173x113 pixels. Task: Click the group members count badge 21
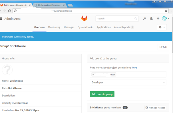tap(125, 108)
